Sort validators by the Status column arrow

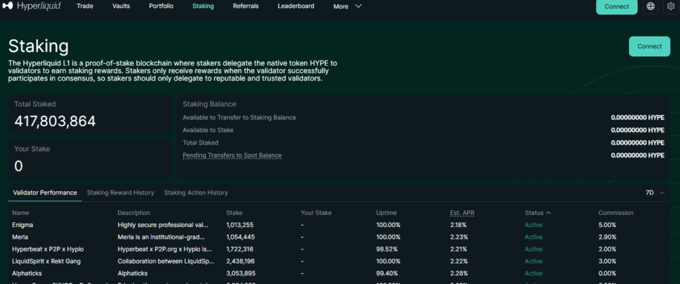pyautogui.click(x=549, y=213)
